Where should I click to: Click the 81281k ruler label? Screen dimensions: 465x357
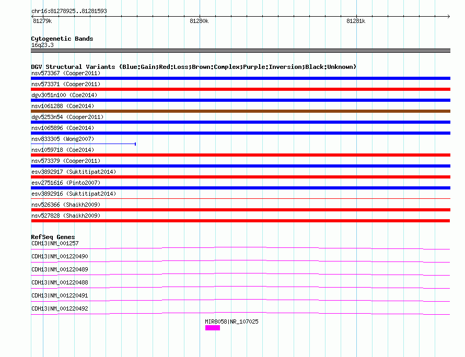coord(356,21)
